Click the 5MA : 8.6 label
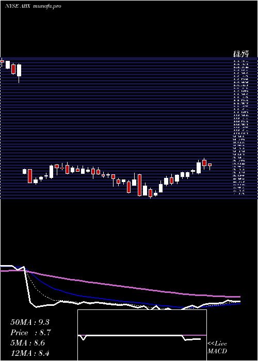The image size is (258, 361). [28, 343]
